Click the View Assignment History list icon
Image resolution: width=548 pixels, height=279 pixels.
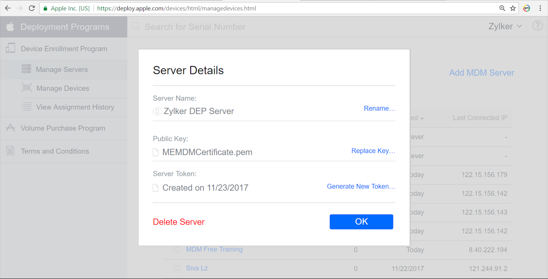click(27, 107)
